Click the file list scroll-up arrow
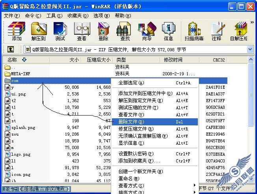Image resolution: width=257 pixels, height=194 pixels. (x=251, y=60)
